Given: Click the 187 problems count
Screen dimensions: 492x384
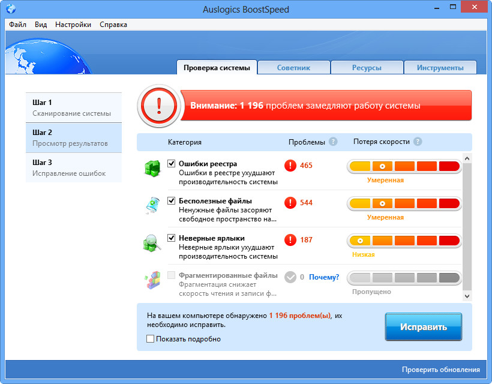Looking at the screenshot, I should [306, 240].
